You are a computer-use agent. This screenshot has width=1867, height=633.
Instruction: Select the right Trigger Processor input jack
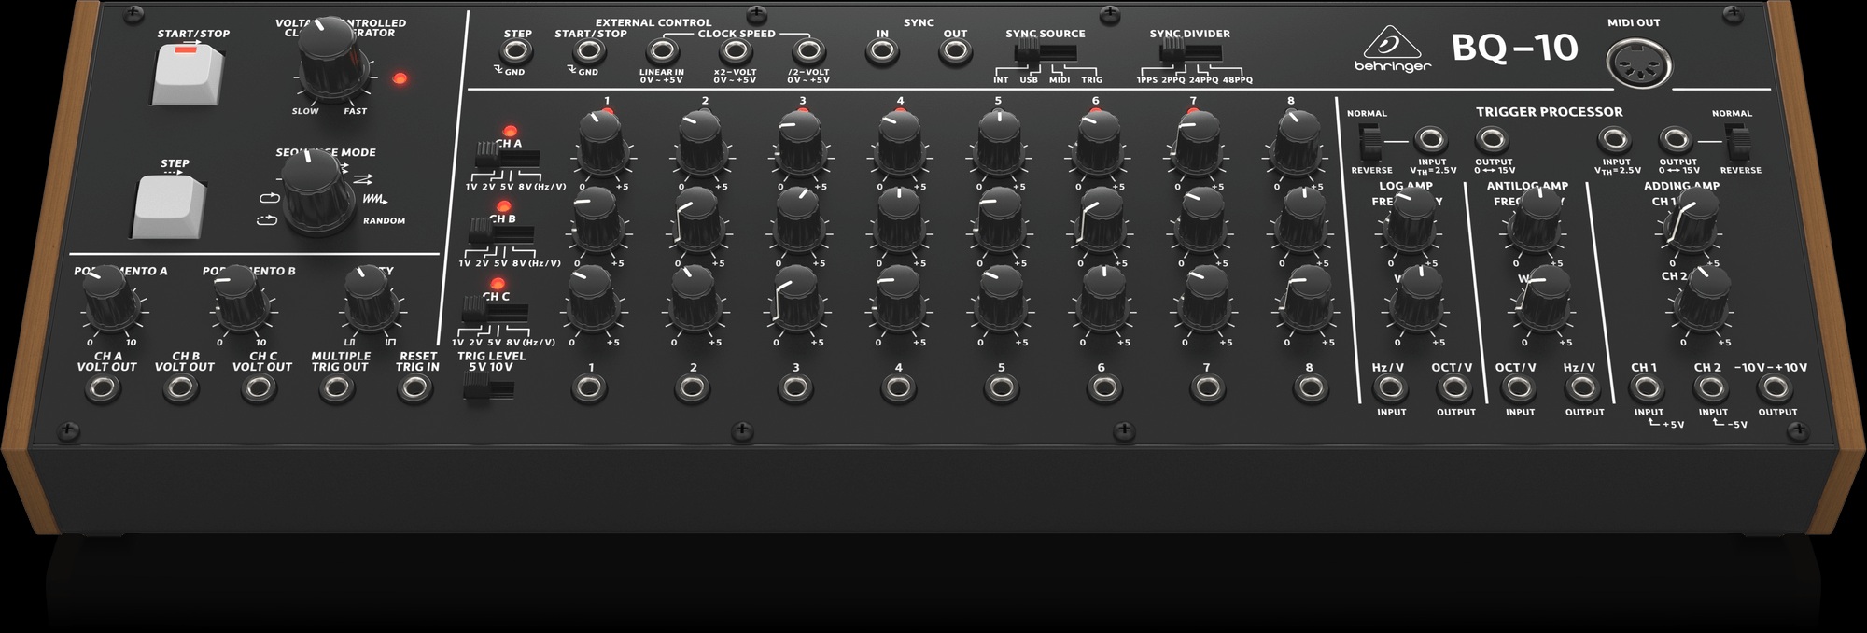[x=1614, y=141]
